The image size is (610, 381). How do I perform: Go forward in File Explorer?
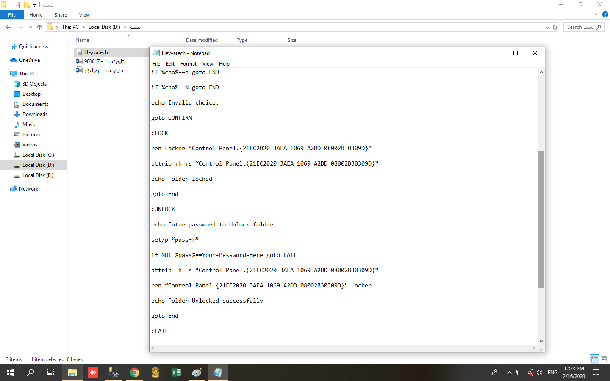(20, 27)
